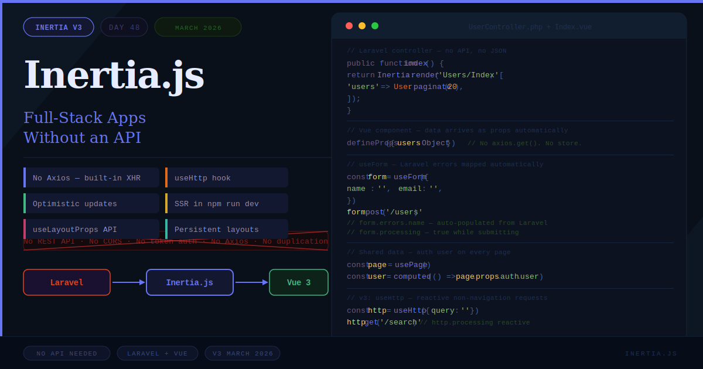Click the red strikethrough 'No REST API' banner

pos(176,241)
